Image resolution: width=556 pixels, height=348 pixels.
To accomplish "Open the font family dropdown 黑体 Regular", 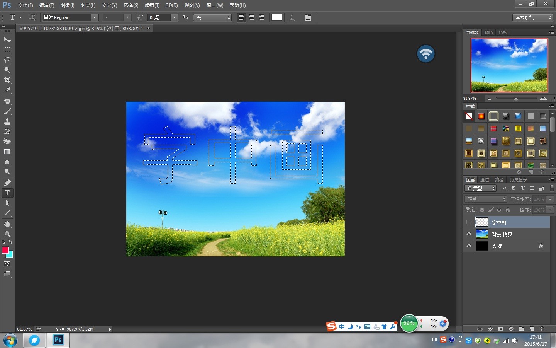I will click(71, 17).
